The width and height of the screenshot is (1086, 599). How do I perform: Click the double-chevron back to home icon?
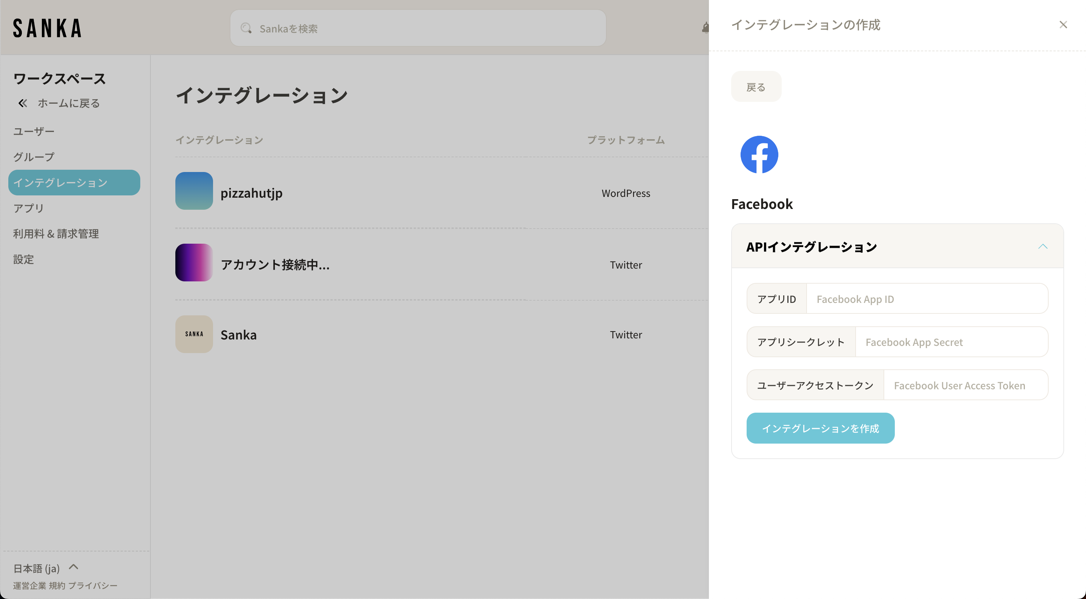click(23, 103)
